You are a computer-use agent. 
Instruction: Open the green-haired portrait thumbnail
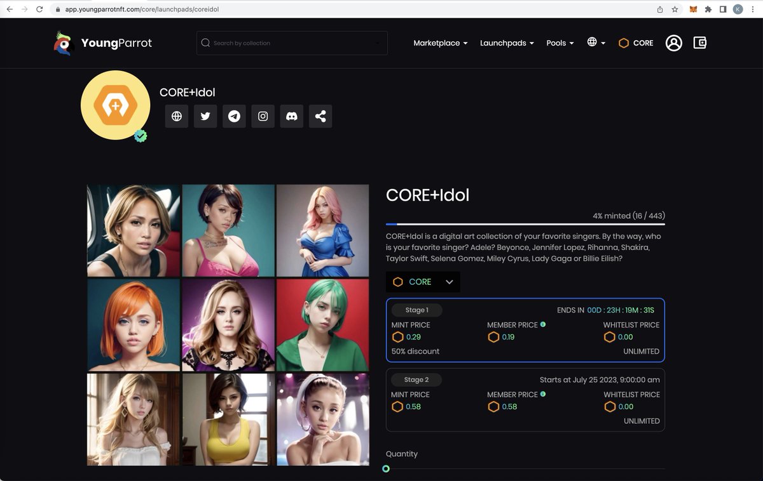click(322, 325)
